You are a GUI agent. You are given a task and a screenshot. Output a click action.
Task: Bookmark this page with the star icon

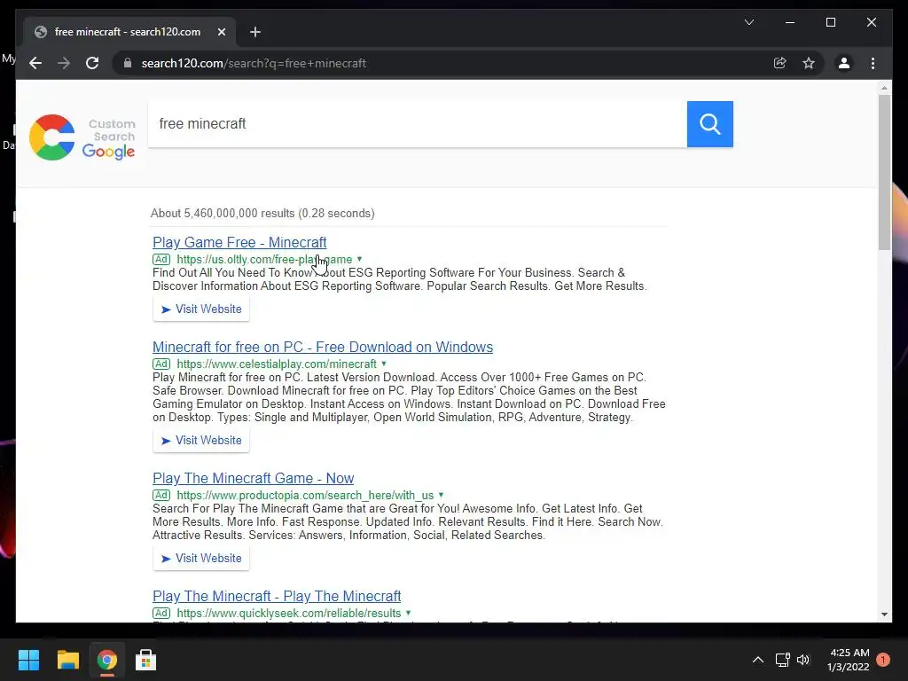[809, 63]
